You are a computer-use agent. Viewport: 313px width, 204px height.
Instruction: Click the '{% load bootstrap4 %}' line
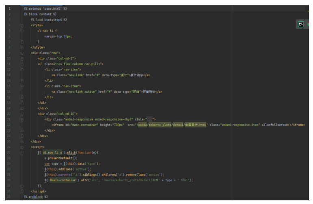click(49, 20)
